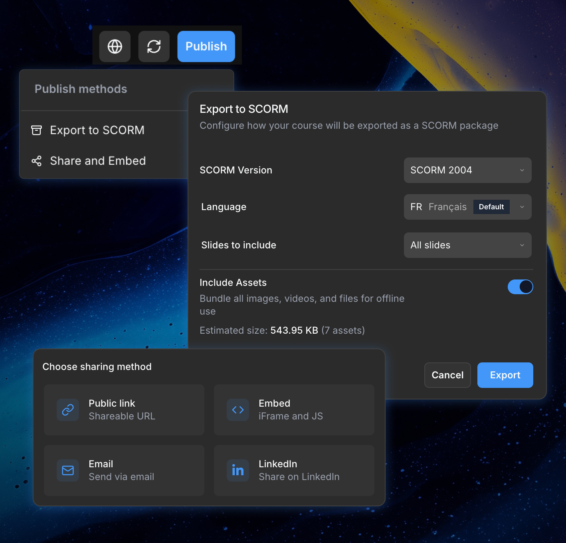Click the share icon beside Share and Embed
Screen dimensions: 566x543
[37, 161]
